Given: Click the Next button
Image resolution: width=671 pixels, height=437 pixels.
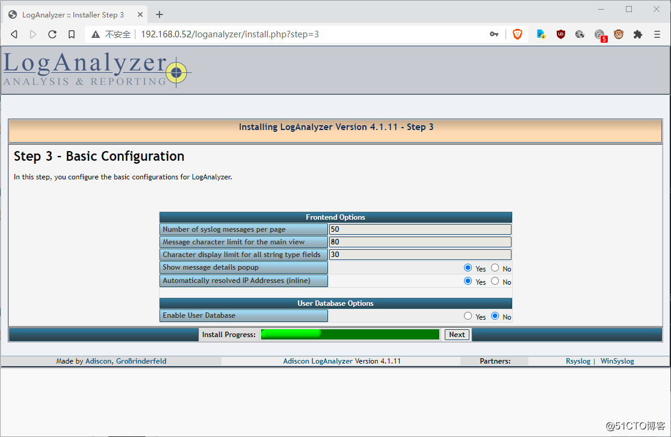Looking at the screenshot, I should 457,335.
